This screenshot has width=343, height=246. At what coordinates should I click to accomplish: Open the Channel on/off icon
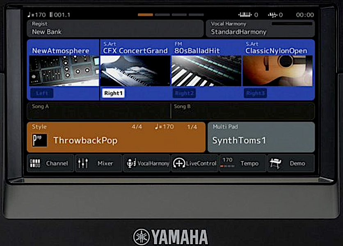tap(35, 163)
